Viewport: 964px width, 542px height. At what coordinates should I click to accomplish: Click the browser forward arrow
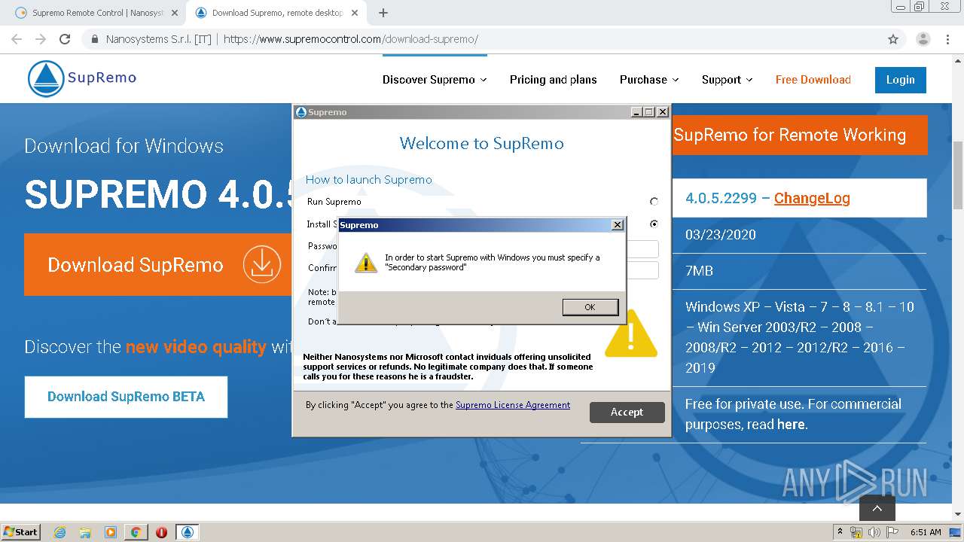coord(41,39)
